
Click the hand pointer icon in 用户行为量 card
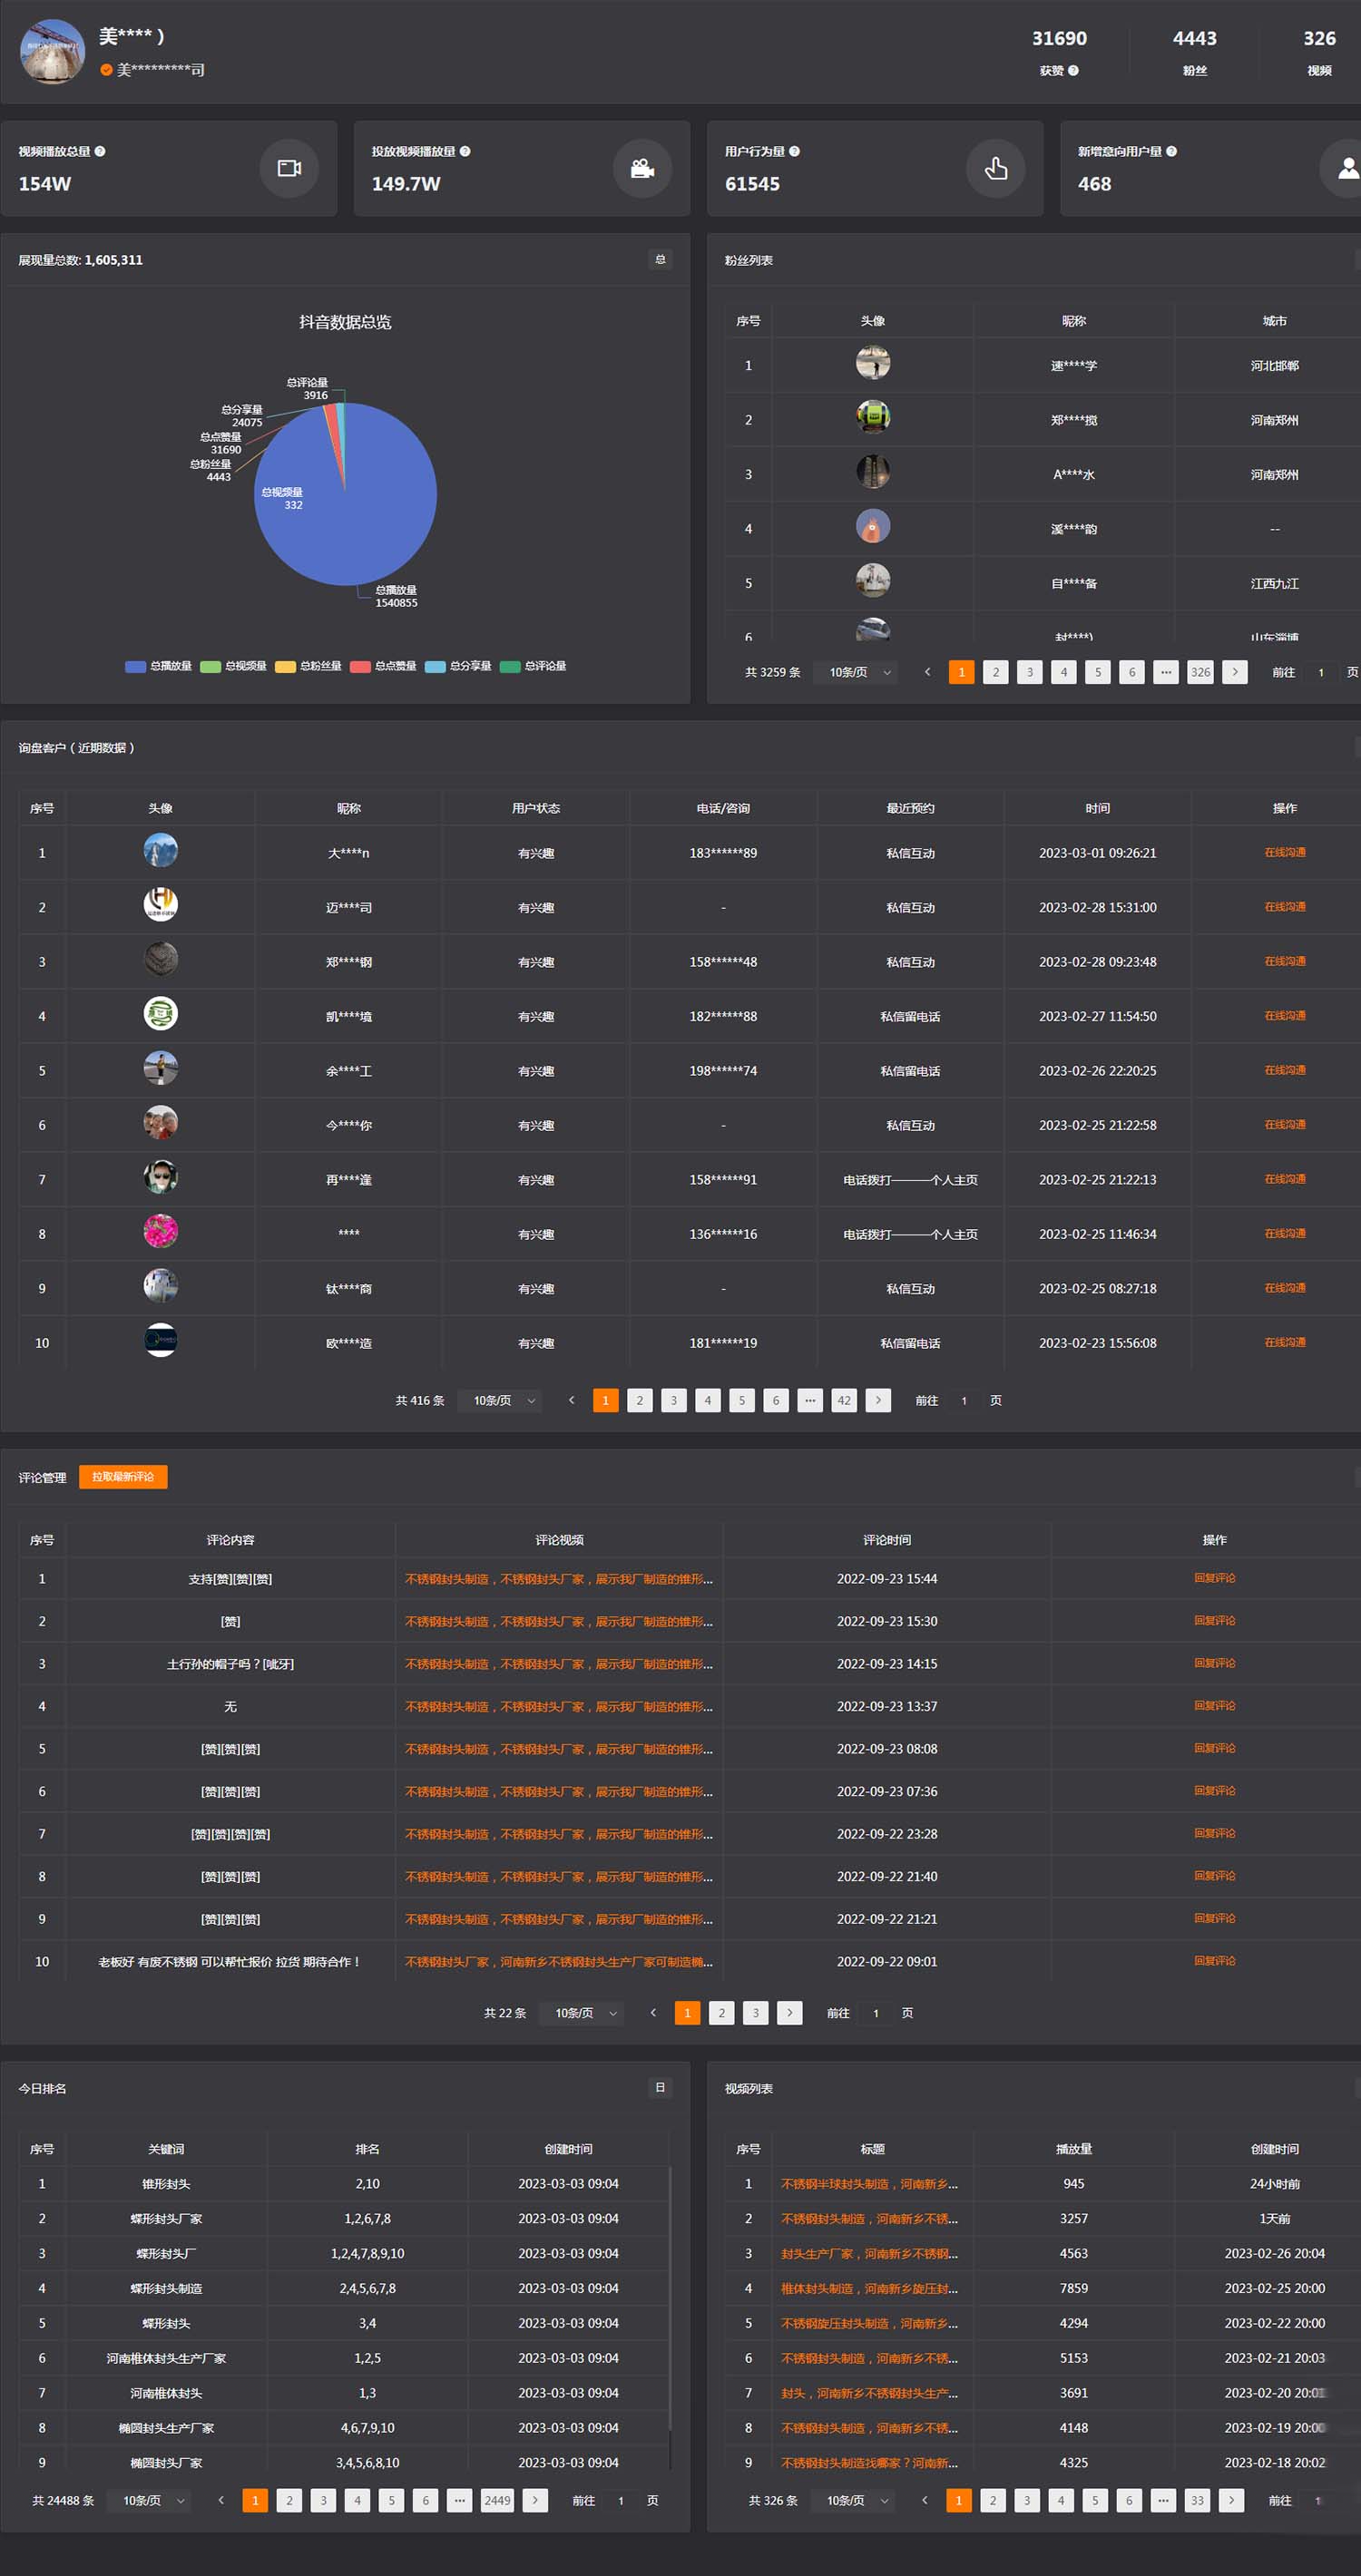click(995, 168)
